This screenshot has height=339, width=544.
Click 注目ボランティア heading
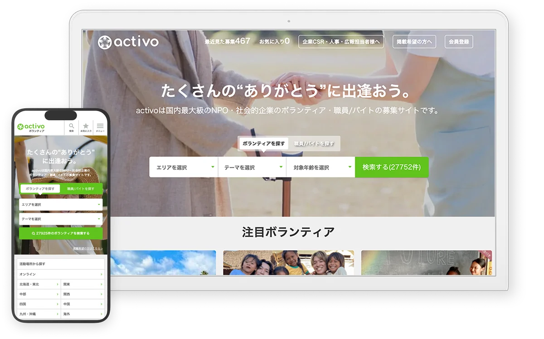[x=288, y=232]
